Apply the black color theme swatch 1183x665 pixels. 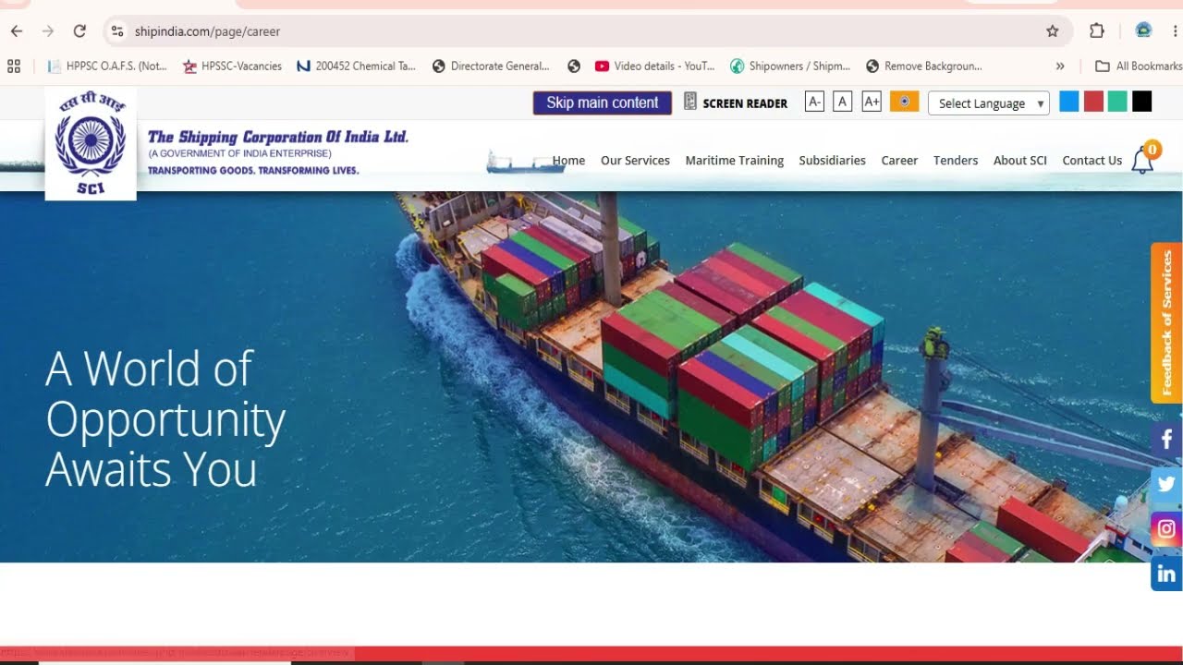(1142, 102)
